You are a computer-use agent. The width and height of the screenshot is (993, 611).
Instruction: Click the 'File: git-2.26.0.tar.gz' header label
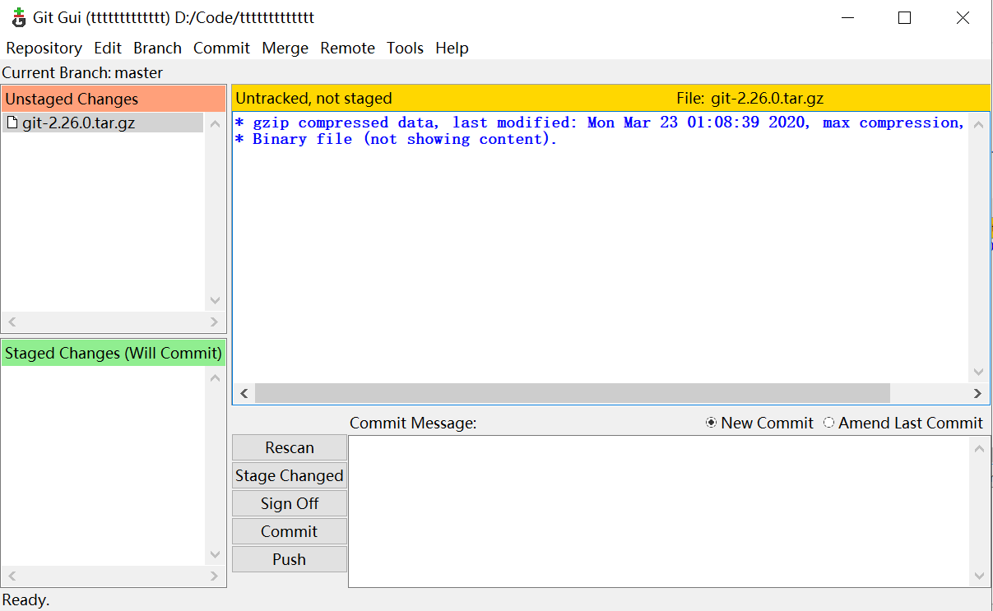pos(749,99)
